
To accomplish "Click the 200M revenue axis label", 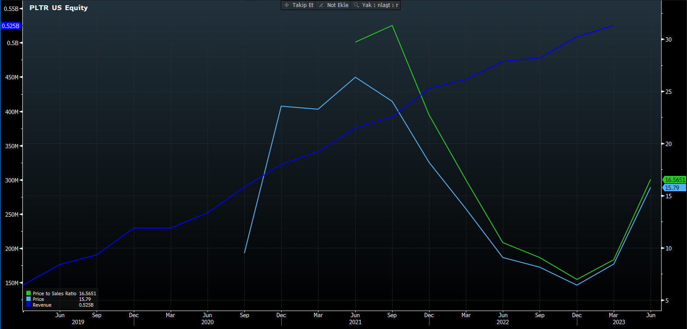I will pos(11,249).
